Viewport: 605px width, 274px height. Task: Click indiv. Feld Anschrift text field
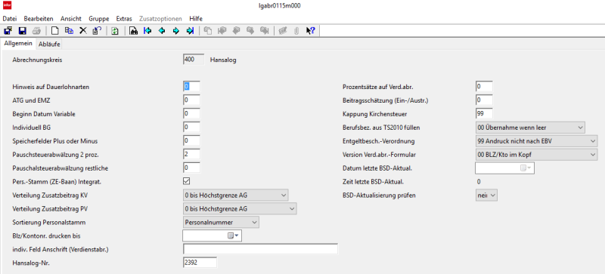[x=260, y=249]
